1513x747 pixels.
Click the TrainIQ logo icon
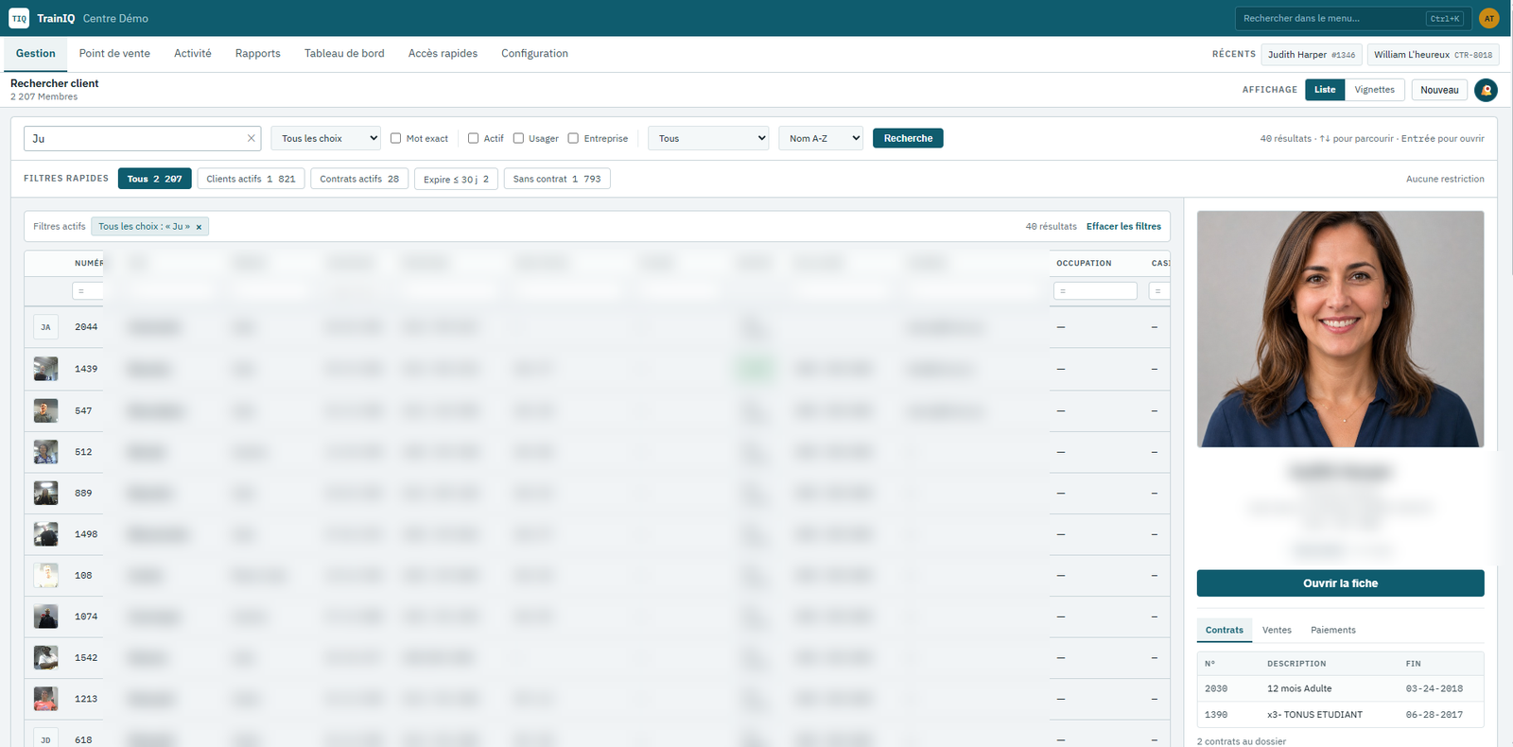(x=19, y=18)
